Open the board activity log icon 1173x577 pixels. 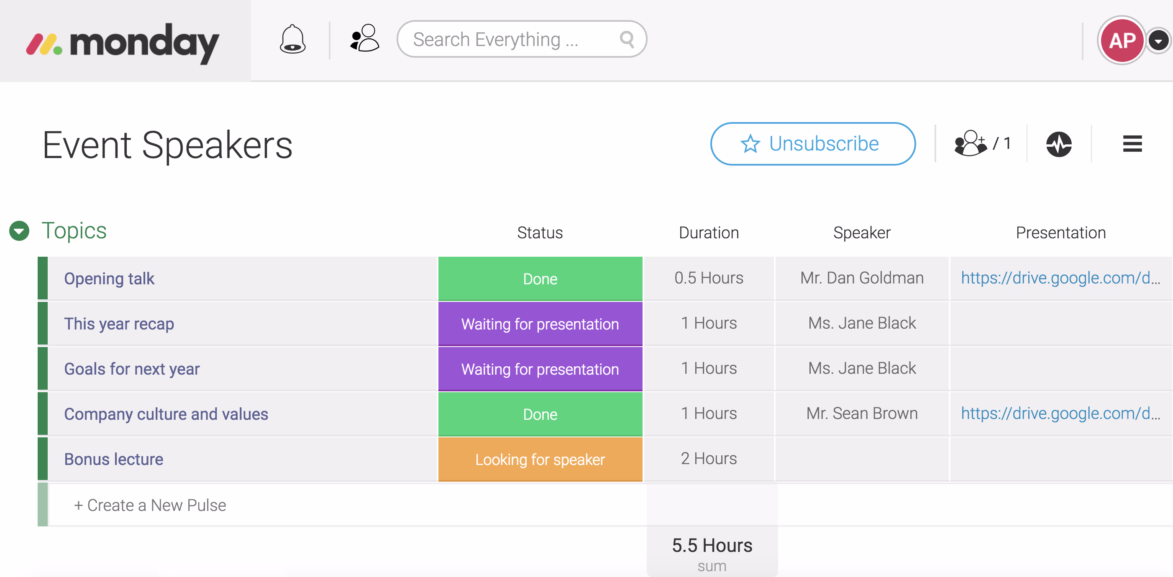point(1059,144)
